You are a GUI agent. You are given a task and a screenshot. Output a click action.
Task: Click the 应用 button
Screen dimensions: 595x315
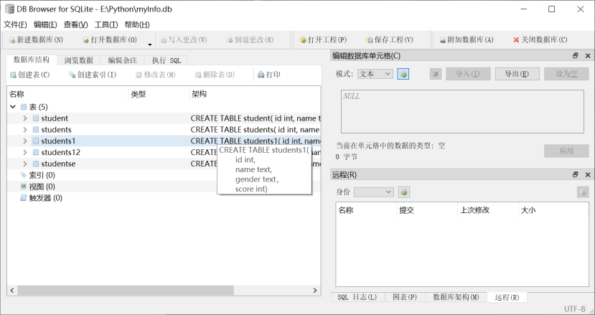(x=566, y=151)
